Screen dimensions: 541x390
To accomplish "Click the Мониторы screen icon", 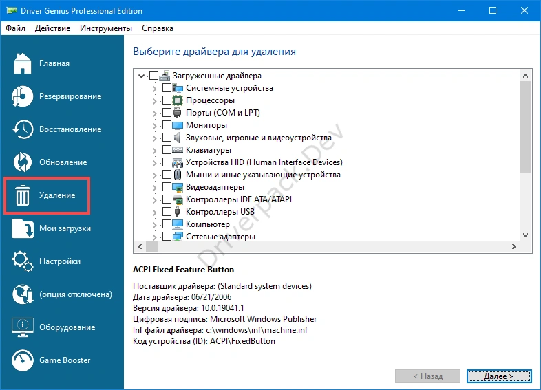I will [178, 125].
